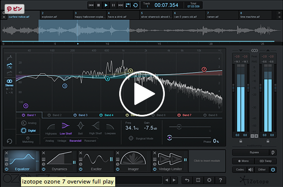Click the Swap channels button
This screenshot has width=283, height=187.
(265, 161)
